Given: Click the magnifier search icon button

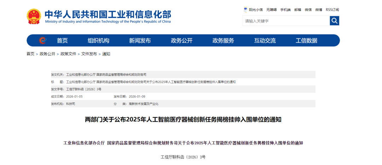Looking at the screenshot, I should tap(334, 21).
